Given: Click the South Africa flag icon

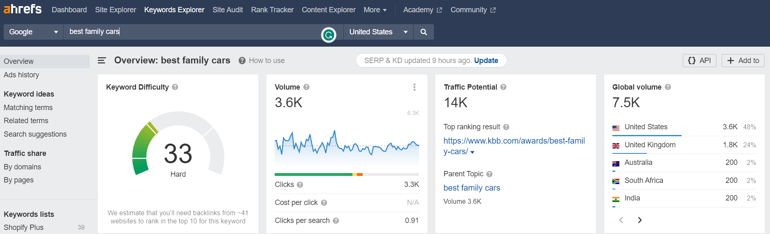Looking at the screenshot, I should tap(616, 181).
